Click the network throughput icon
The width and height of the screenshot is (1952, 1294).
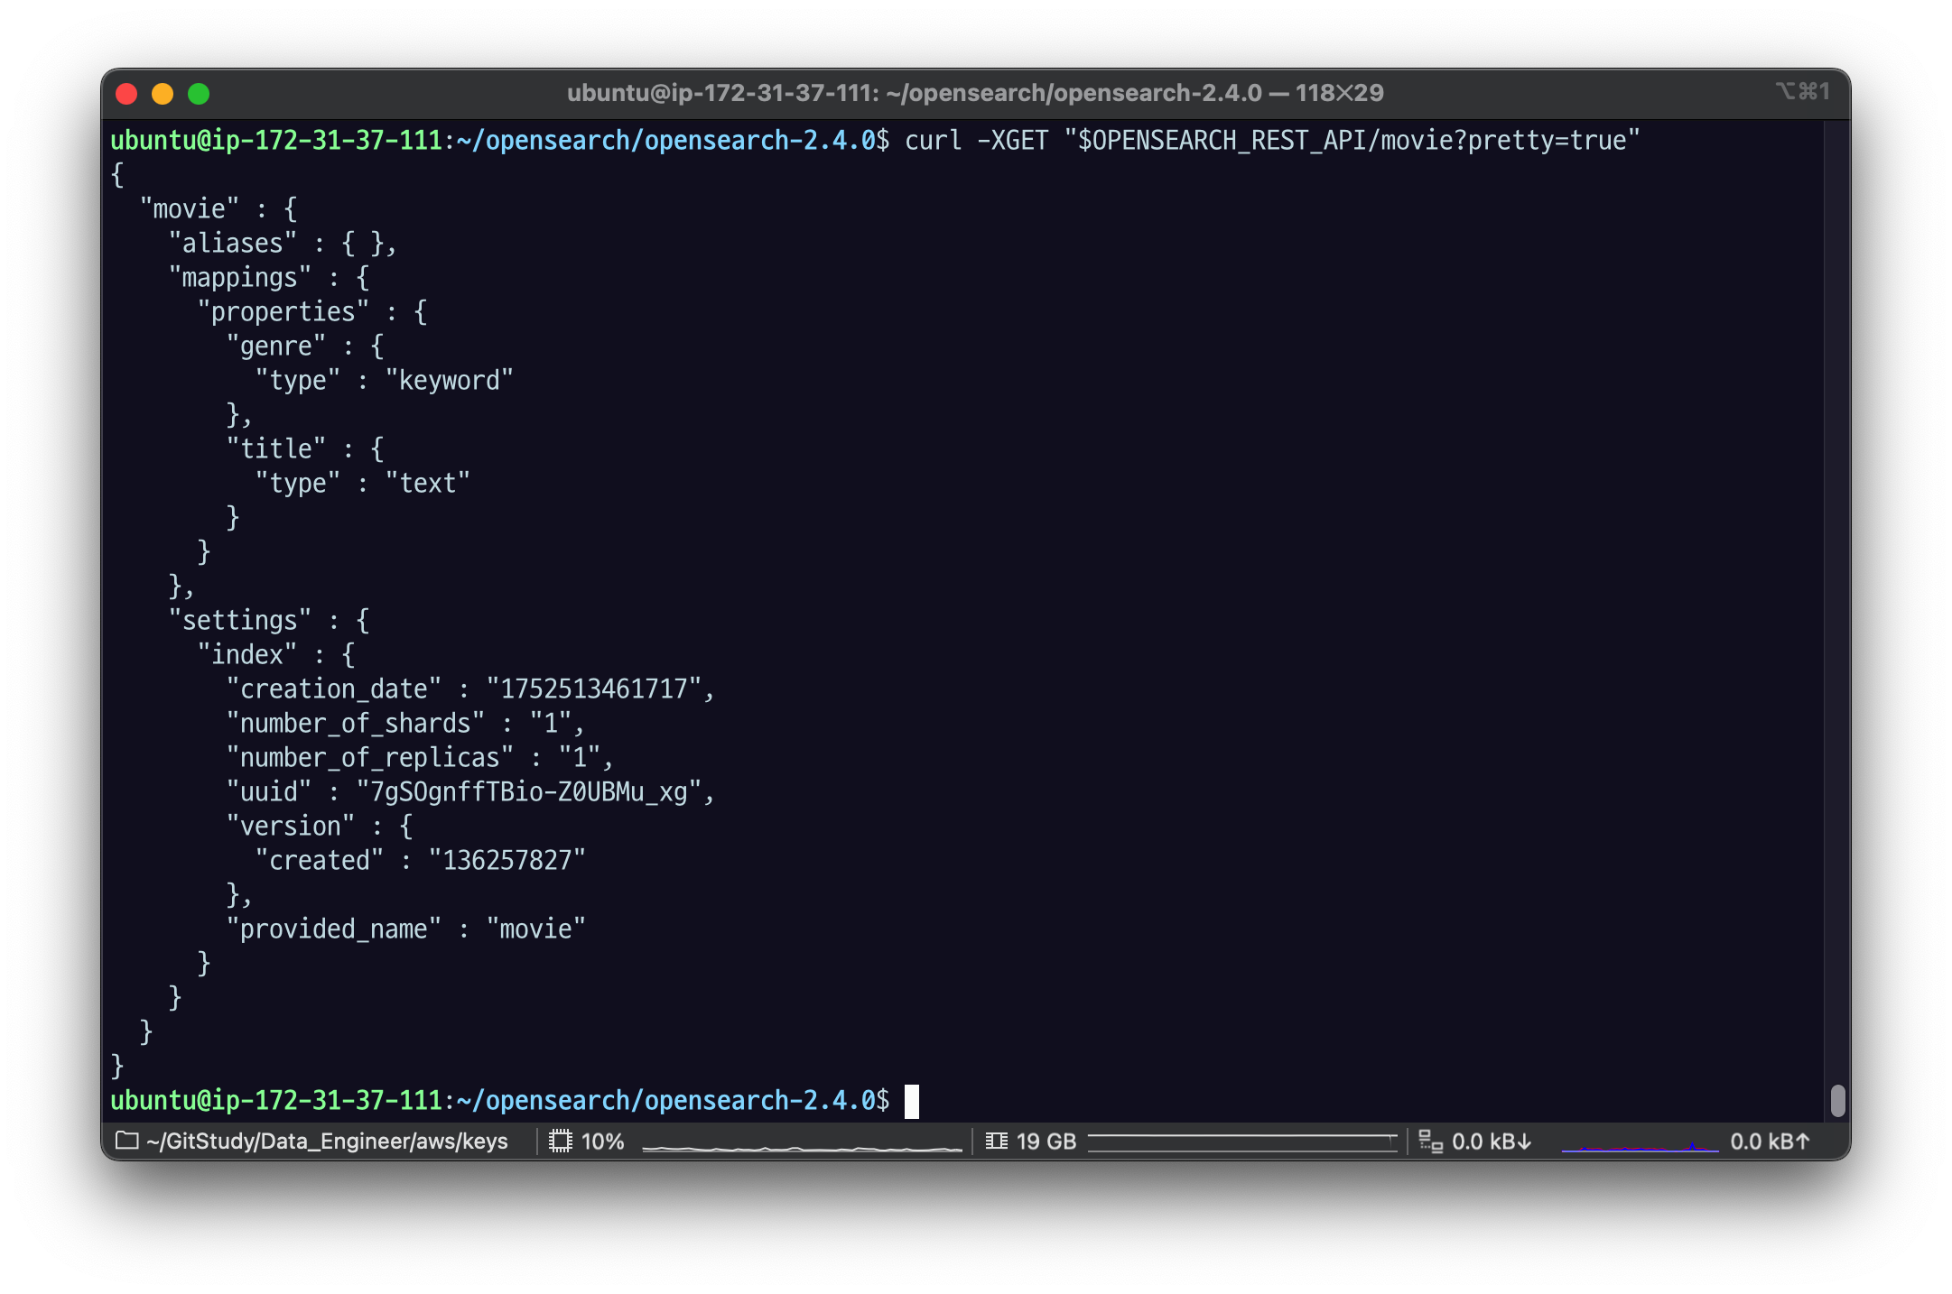(x=1430, y=1141)
